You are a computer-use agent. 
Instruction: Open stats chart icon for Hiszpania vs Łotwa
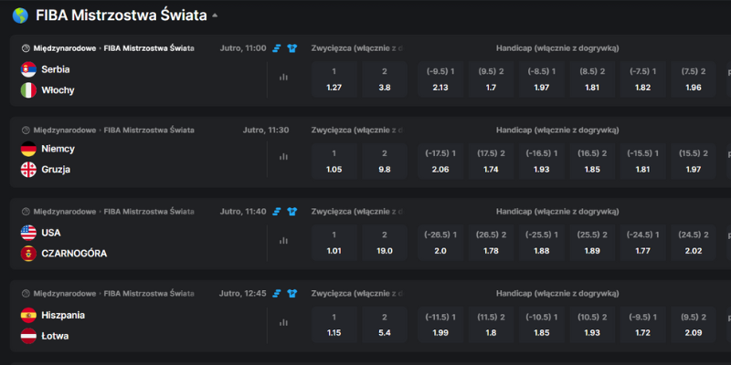pos(283,322)
